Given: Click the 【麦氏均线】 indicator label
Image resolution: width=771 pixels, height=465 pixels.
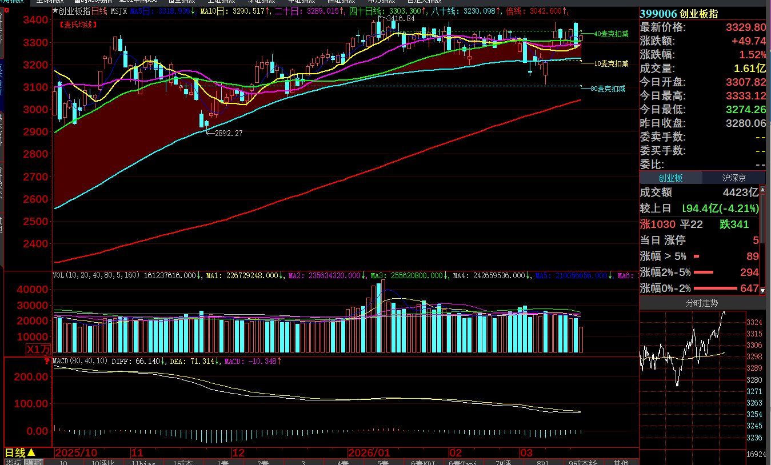Looking at the screenshot, I should [x=78, y=25].
